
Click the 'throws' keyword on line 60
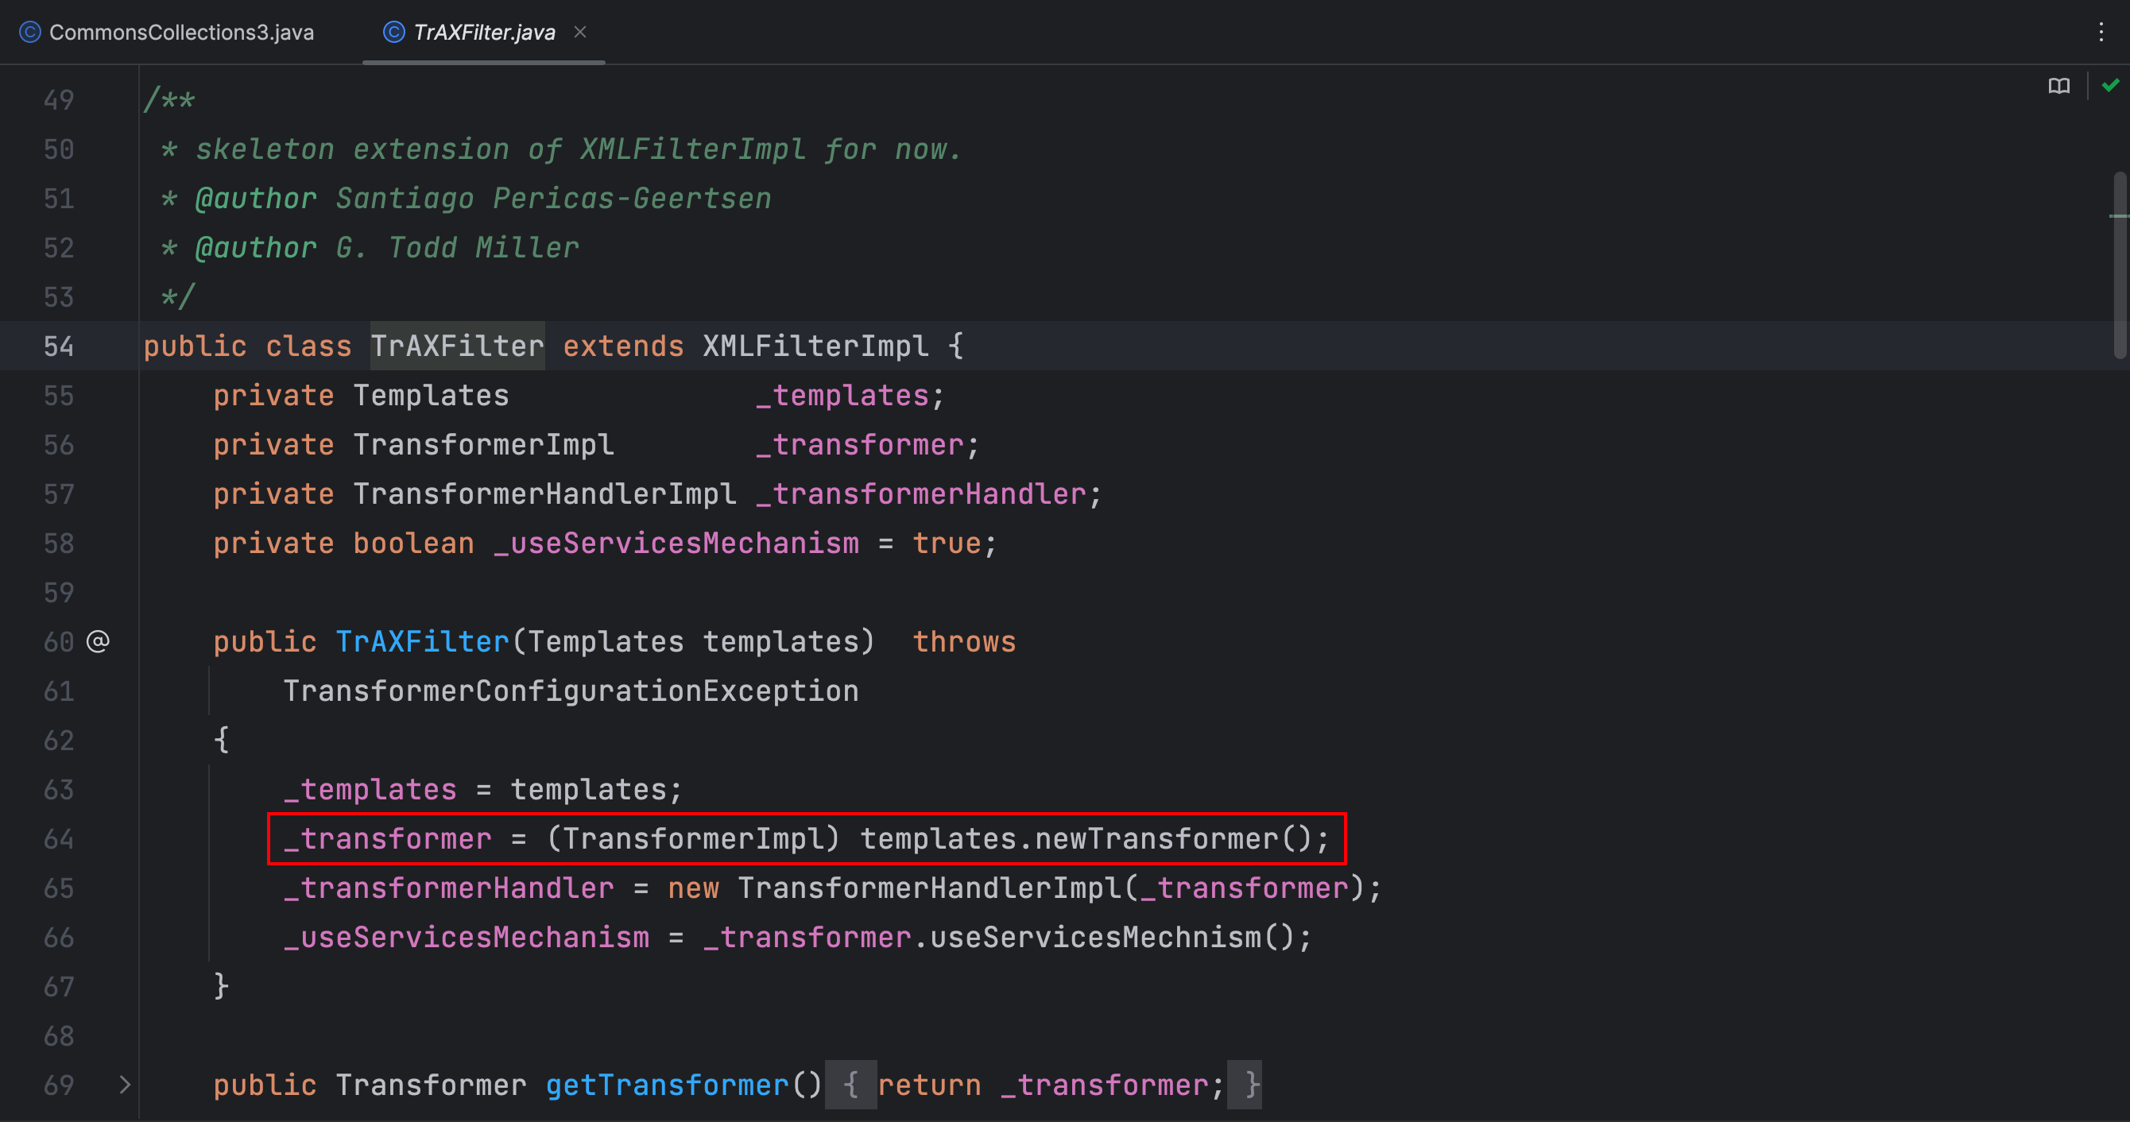tap(964, 641)
